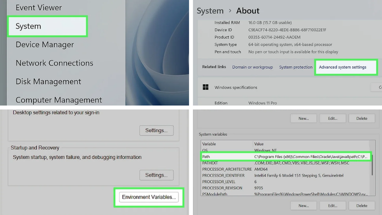
Task: Select the PROCESSOR_IDENTIFIER variable row
Action: (x=286, y=175)
